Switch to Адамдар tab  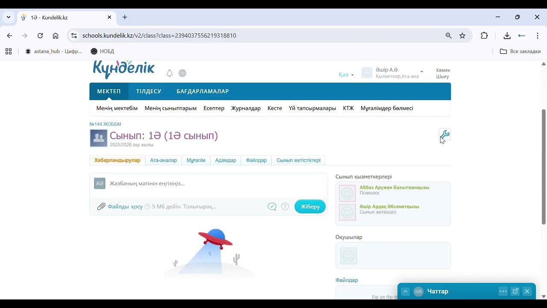coord(226,160)
